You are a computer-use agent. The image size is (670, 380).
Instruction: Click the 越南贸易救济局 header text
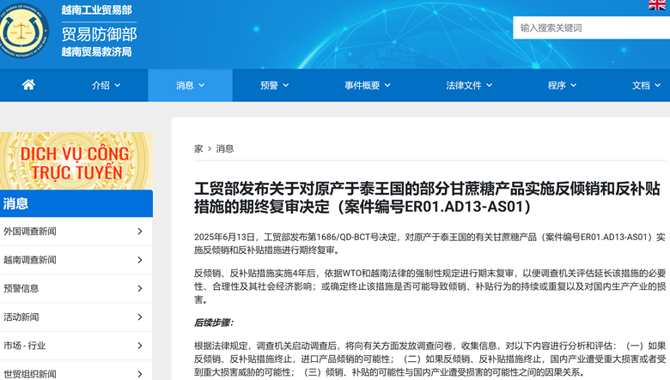coord(96,52)
